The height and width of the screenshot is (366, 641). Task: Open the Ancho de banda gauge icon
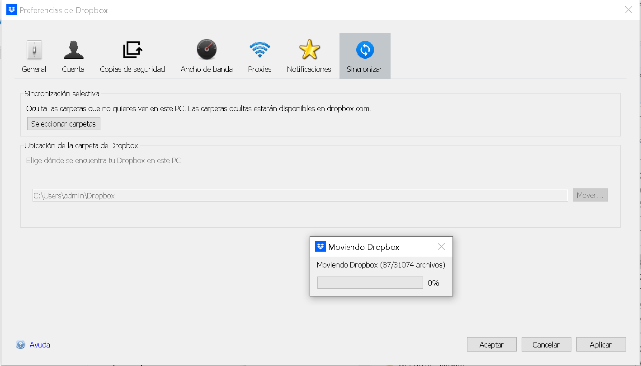coord(207,49)
